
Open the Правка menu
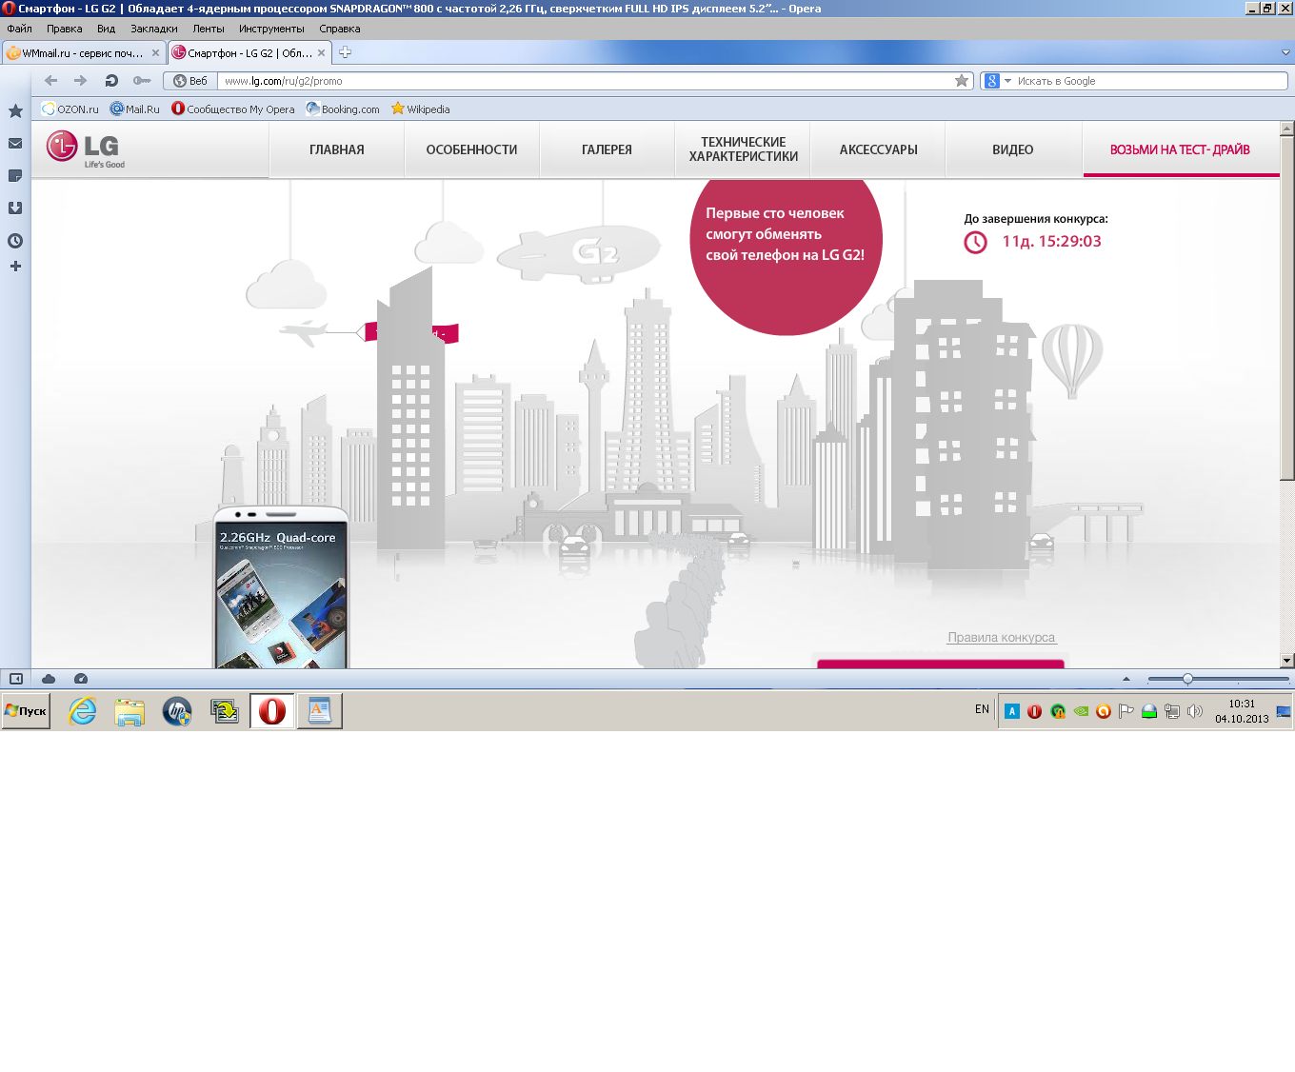(64, 29)
